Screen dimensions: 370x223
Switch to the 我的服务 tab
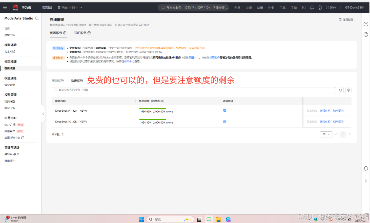coord(82,33)
